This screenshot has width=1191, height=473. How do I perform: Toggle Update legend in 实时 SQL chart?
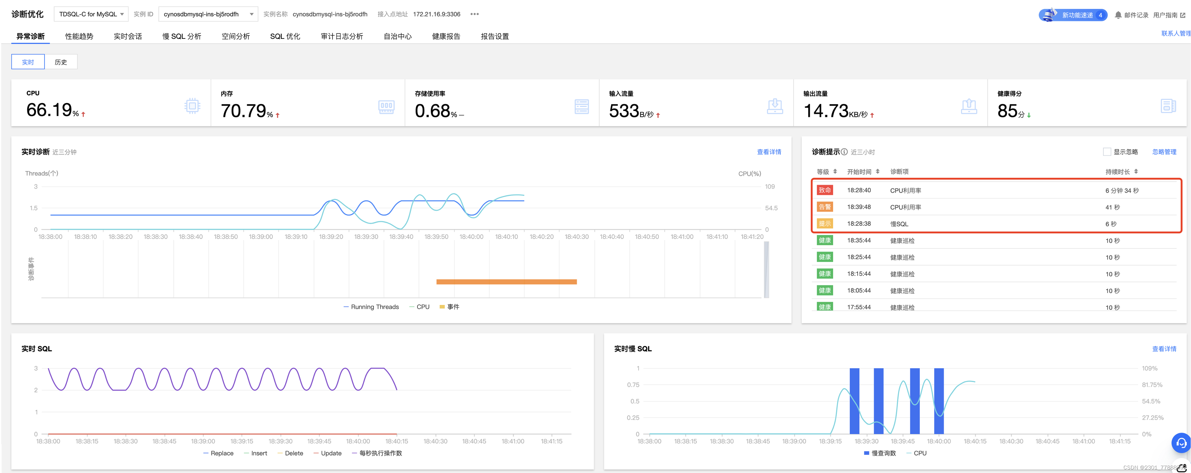(327, 453)
